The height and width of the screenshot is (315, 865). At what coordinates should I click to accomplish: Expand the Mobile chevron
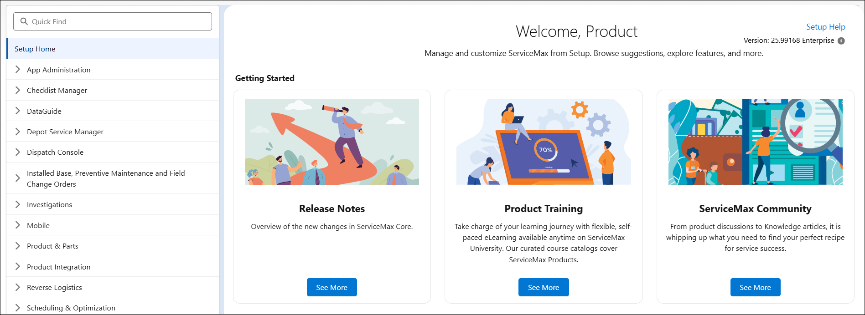pos(17,225)
